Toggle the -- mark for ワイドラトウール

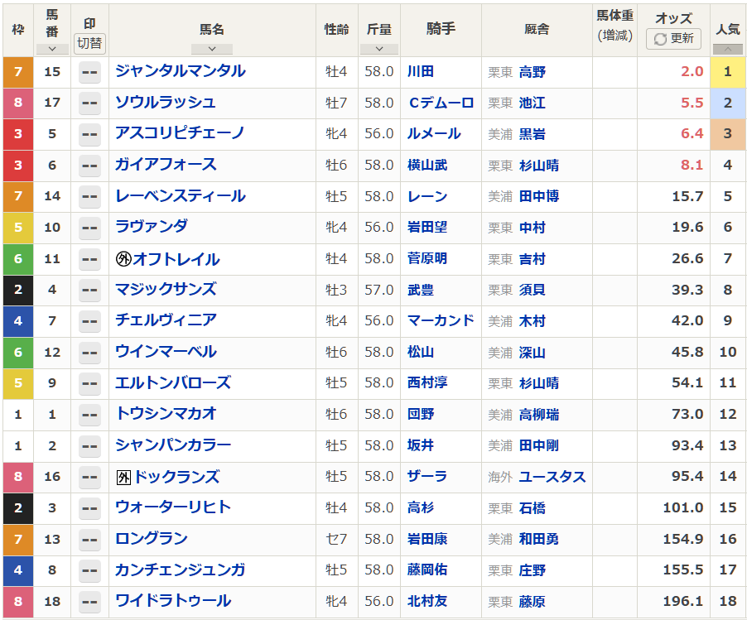click(x=89, y=602)
